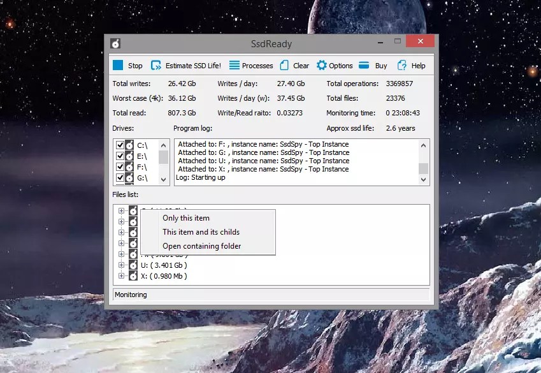Click the Total read value '807.3 Gb'
541x373 pixels.
tap(182, 113)
